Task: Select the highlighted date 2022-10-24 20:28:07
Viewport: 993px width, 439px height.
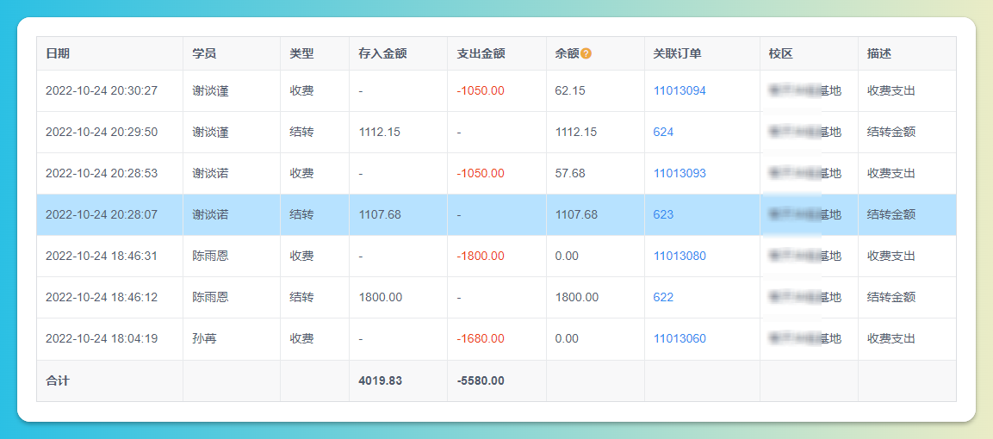Action: [x=102, y=214]
